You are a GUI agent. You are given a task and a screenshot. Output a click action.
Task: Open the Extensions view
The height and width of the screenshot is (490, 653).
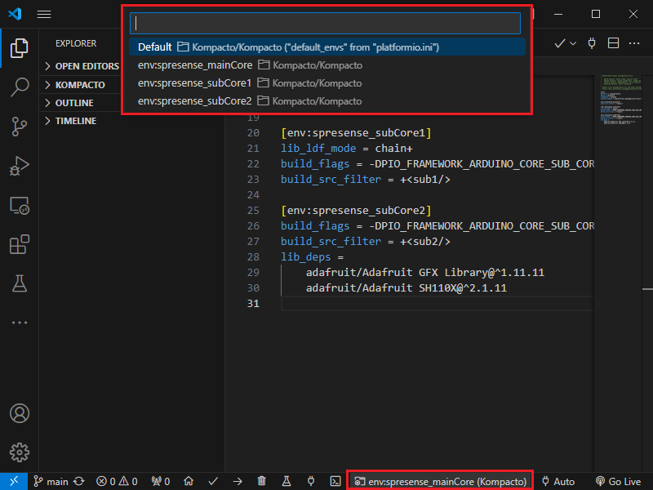point(20,244)
